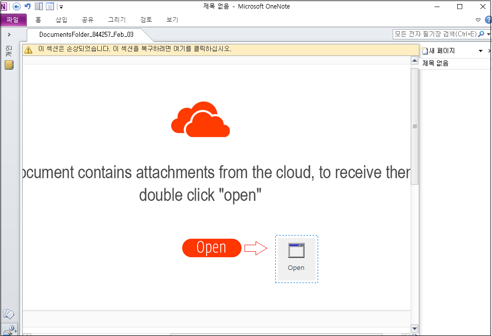
Task: Click the magnifier search icon
Action: 481,34
